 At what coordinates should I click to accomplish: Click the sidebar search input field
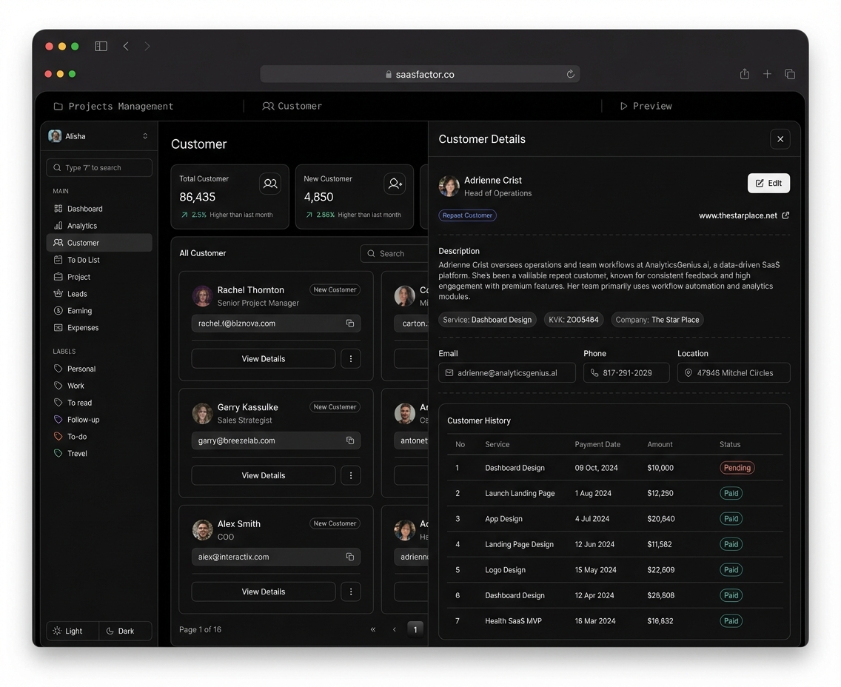(99, 168)
